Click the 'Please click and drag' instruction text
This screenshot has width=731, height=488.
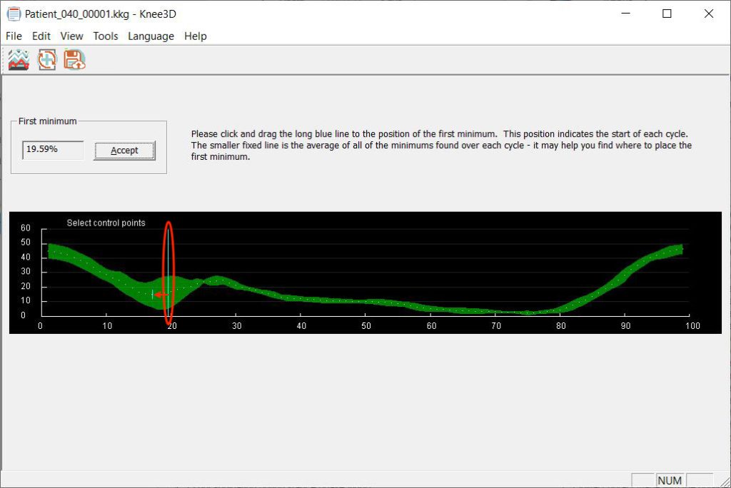click(441, 145)
